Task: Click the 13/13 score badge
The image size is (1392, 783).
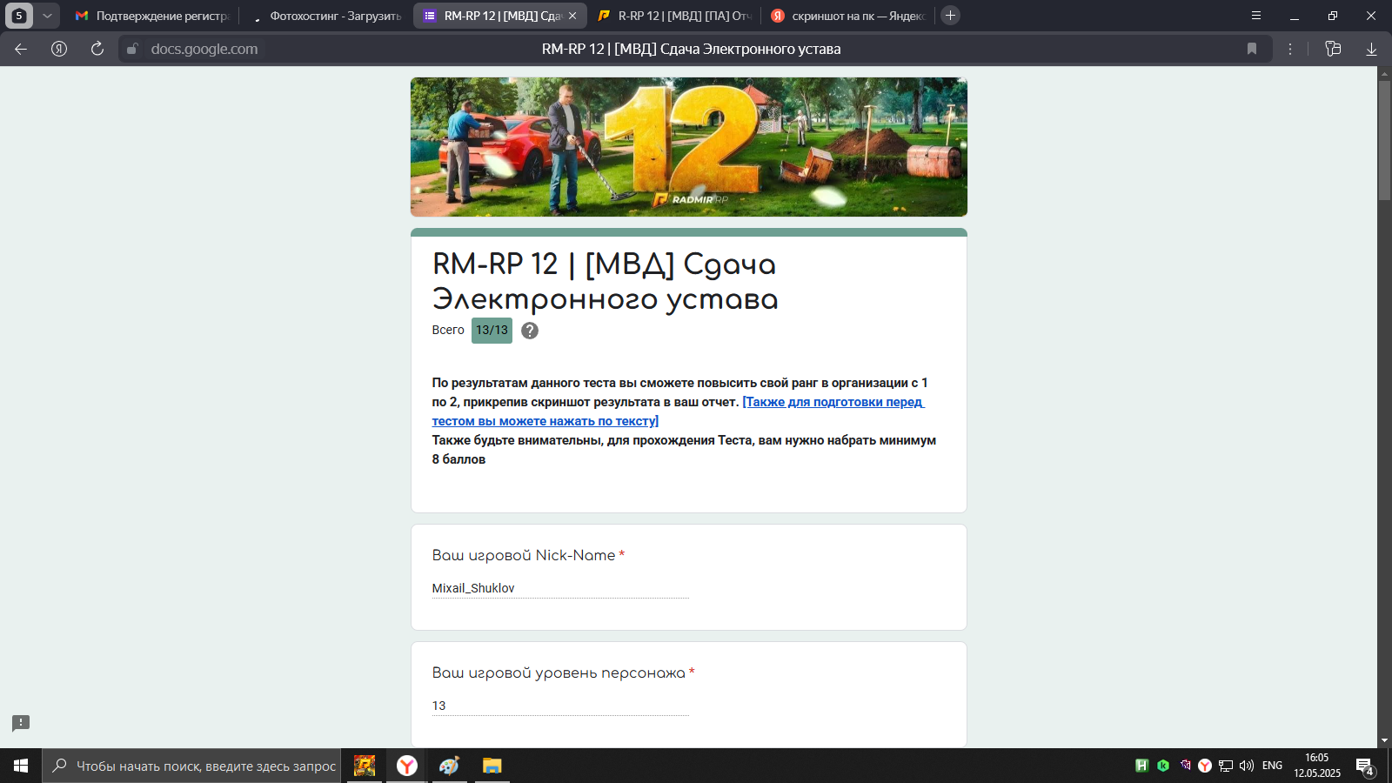Action: [492, 331]
